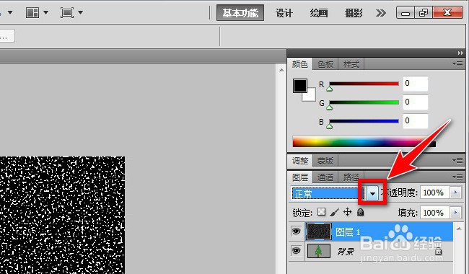This screenshot has height=274, width=469.
Task: Click the 背景 layer lock icon
Action: 438,251
